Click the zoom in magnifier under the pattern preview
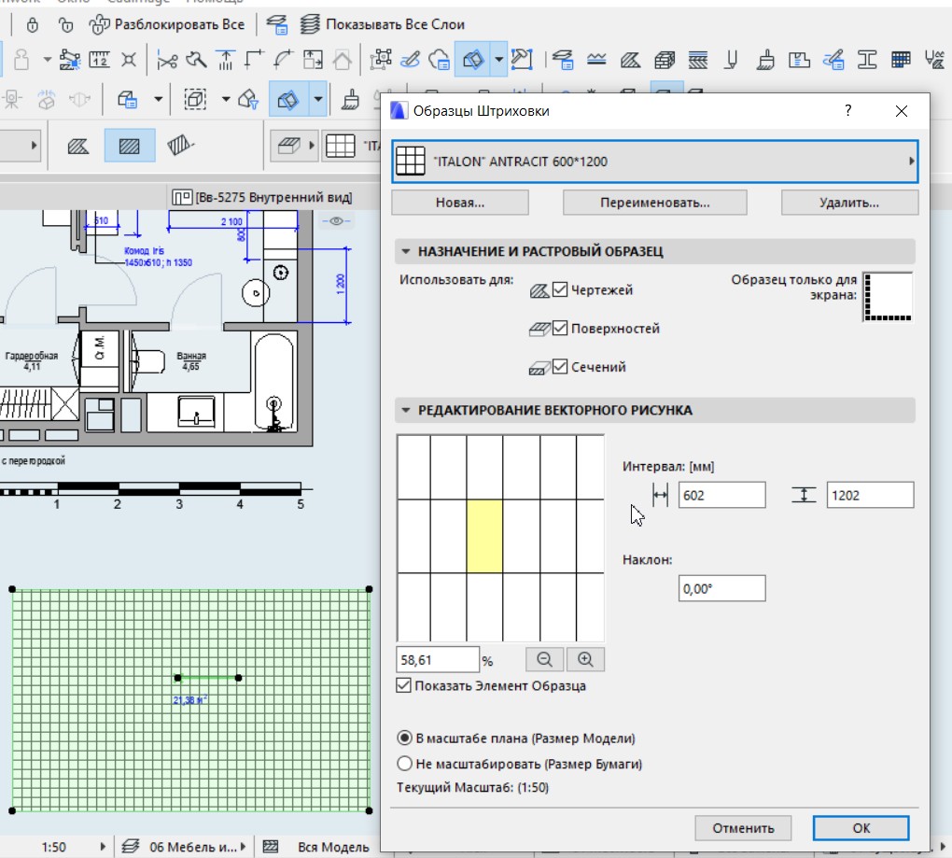The height and width of the screenshot is (858, 952). tap(585, 659)
